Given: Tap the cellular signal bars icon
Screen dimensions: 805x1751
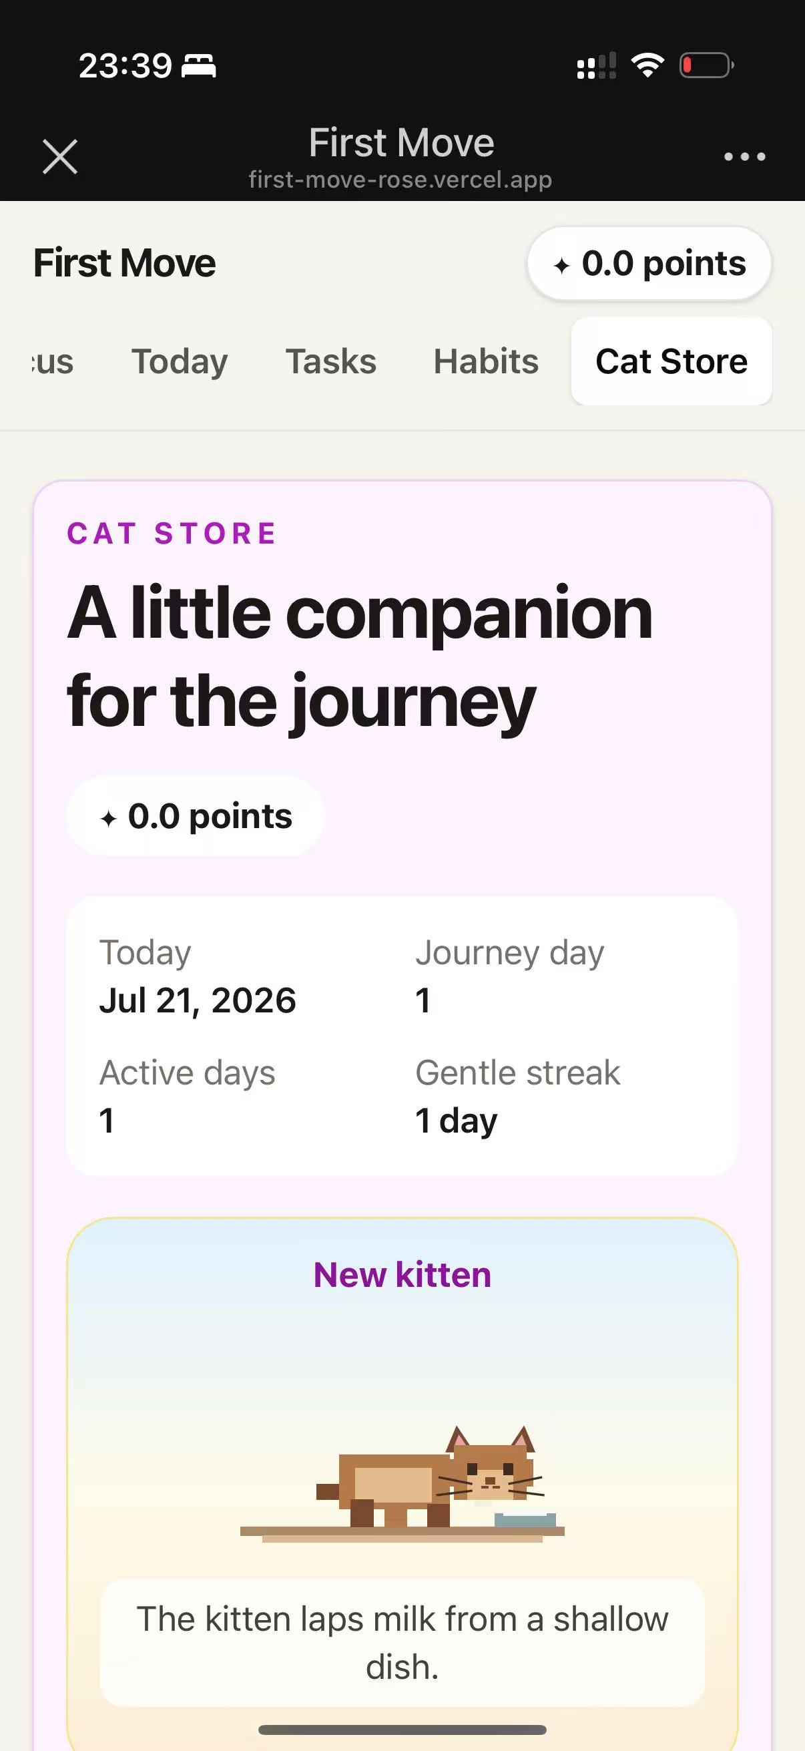Looking at the screenshot, I should [x=597, y=66].
